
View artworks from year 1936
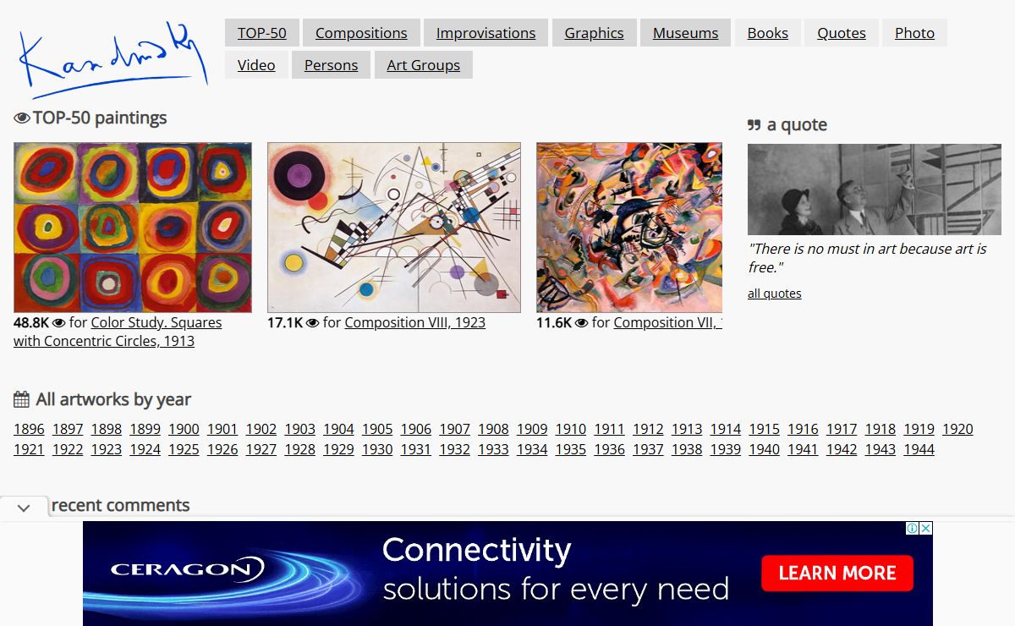[609, 449]
